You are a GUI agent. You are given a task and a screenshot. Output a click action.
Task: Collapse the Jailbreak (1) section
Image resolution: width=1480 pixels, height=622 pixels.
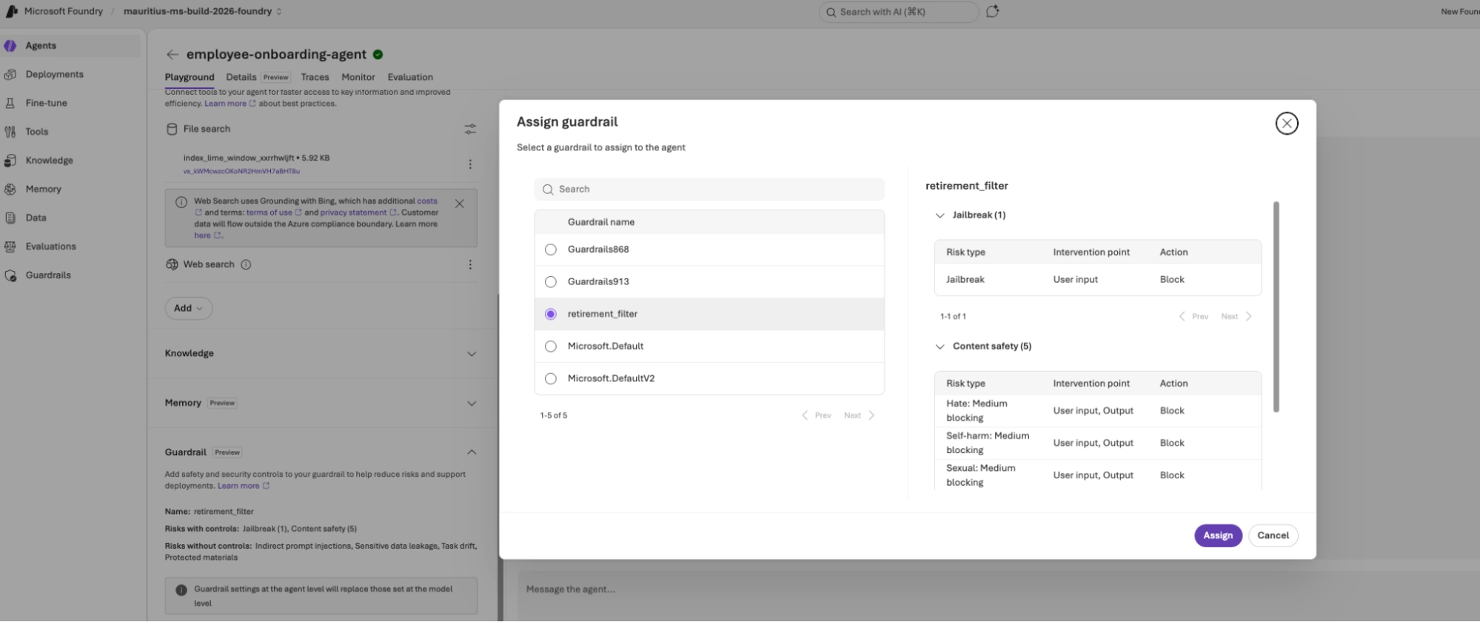tap(940, 215)
